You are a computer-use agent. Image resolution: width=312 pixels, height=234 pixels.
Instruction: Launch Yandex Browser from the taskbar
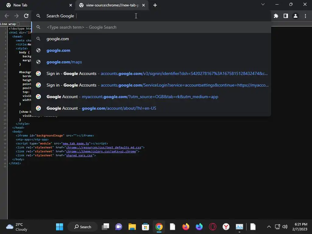pos(226,227)
